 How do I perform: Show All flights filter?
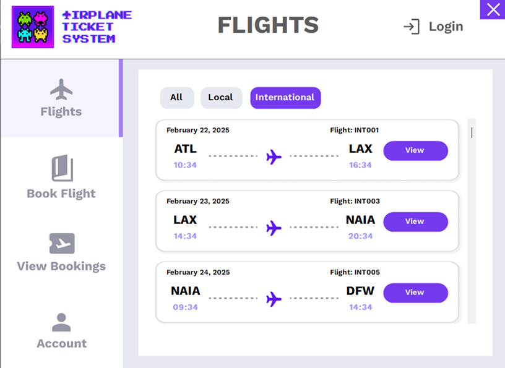177,98
